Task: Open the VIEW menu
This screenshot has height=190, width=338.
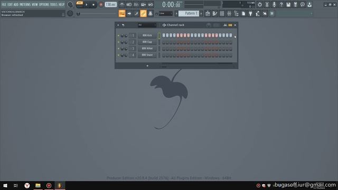Action: (35, 4)
